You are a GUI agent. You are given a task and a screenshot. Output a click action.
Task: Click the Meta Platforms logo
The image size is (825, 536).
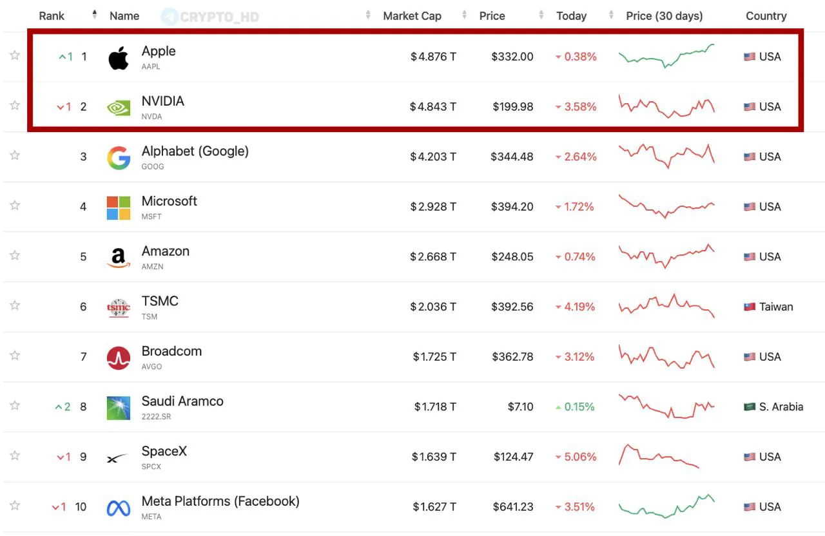tap(119, 508)
